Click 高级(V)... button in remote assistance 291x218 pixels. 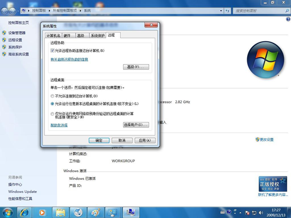pyautogui.click(x=136, y=67)
